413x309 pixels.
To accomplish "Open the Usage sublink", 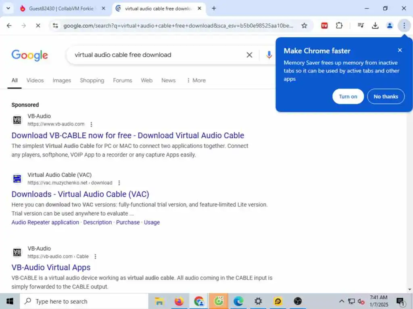I will [152, 222].
